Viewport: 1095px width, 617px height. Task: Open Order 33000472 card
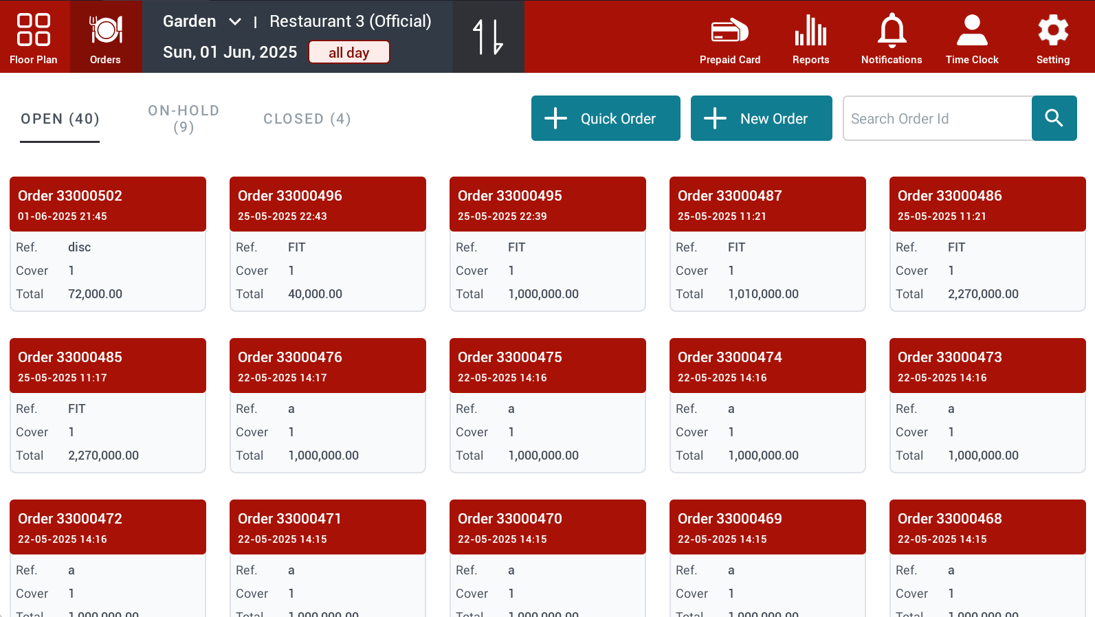[108, 558]
